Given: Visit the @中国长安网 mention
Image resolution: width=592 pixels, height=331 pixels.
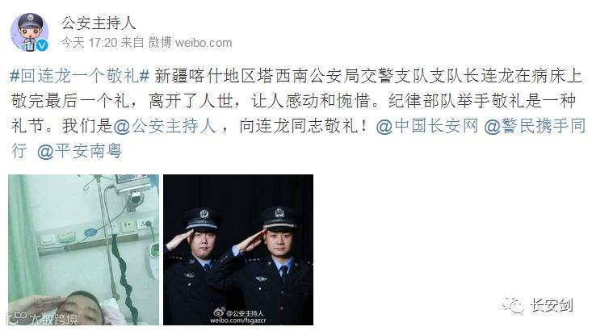Looking at the screenshot, I should pyautogui.click(x=427, y=126).
